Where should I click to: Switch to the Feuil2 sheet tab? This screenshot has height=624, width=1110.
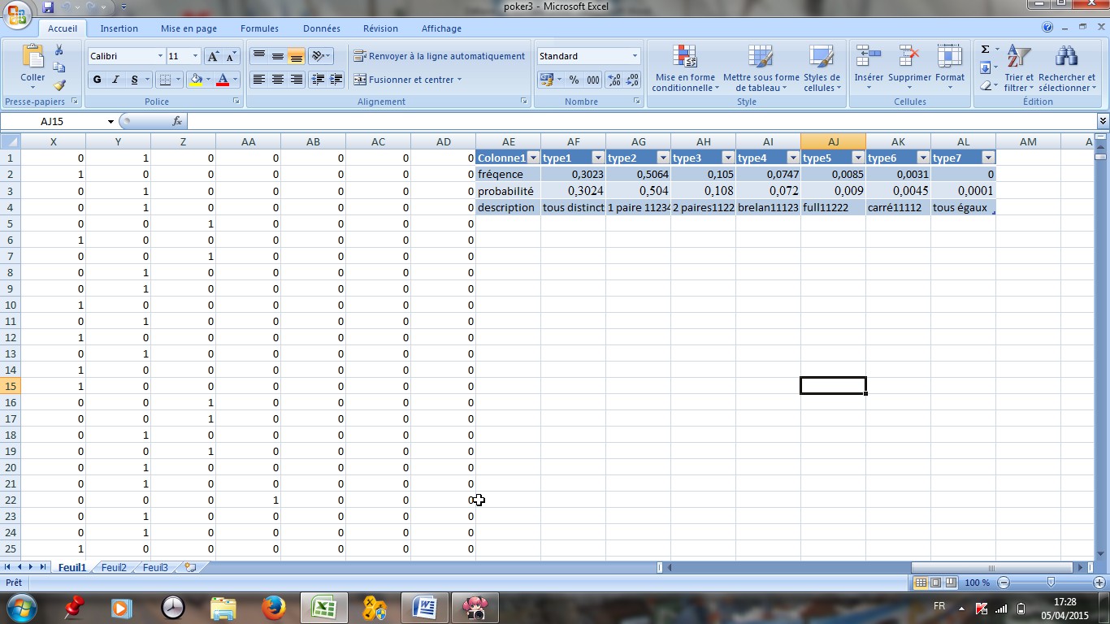coord(114,568)
